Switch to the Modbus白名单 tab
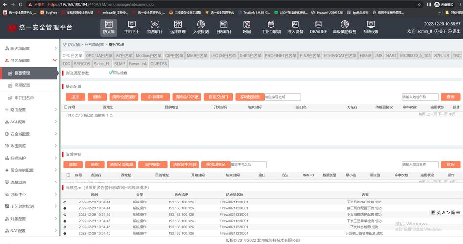Screen dimensions: 463x244 (148, 56)
